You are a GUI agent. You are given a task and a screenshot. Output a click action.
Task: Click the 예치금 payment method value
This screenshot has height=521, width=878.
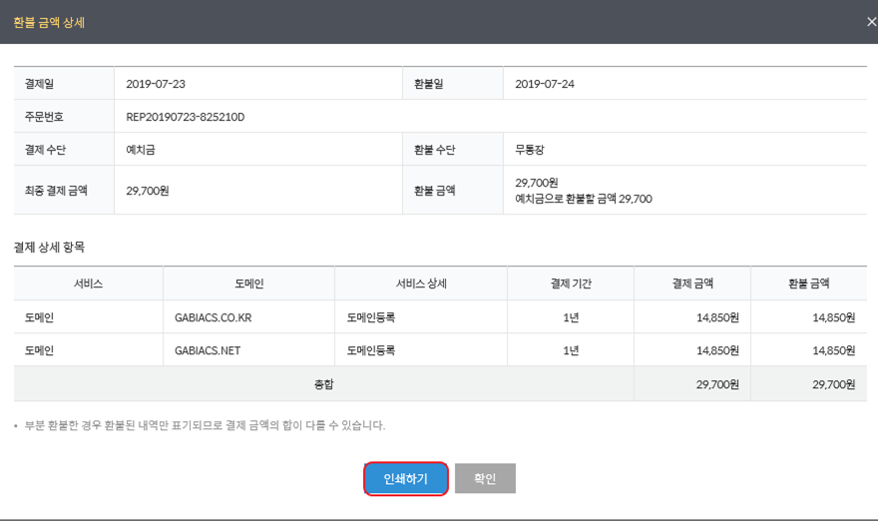click(x=141, y=150)
